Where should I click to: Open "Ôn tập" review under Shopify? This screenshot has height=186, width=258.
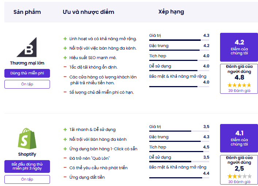tap(27, 179)
